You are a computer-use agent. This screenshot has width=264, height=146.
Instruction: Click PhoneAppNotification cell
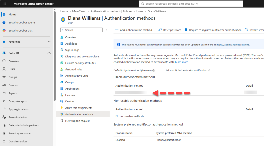[169, 140]
